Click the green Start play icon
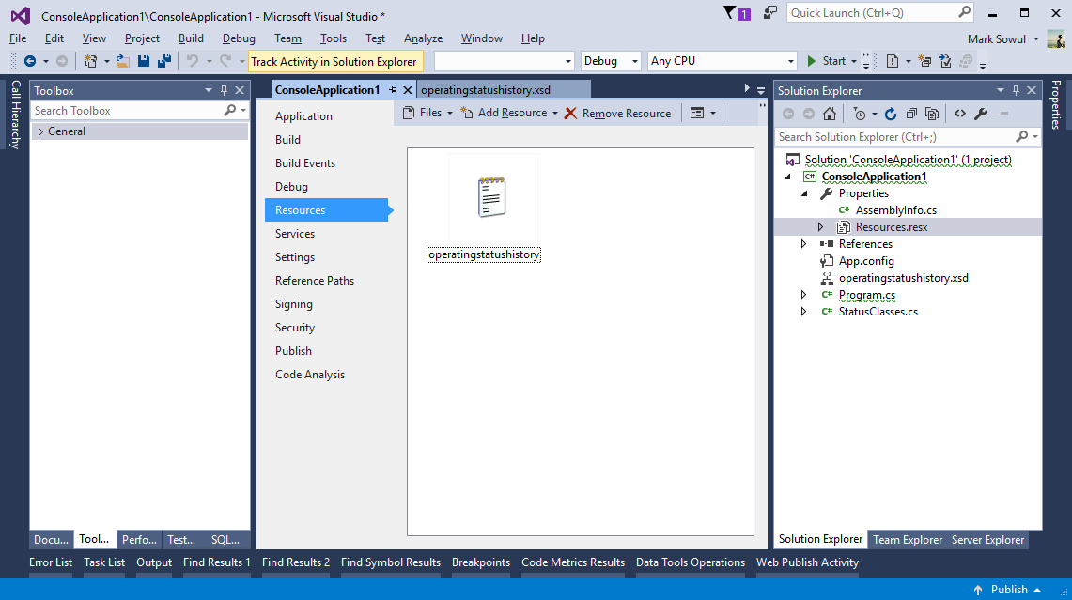This screenshot has width=1072, height=600. pos(812,62)
